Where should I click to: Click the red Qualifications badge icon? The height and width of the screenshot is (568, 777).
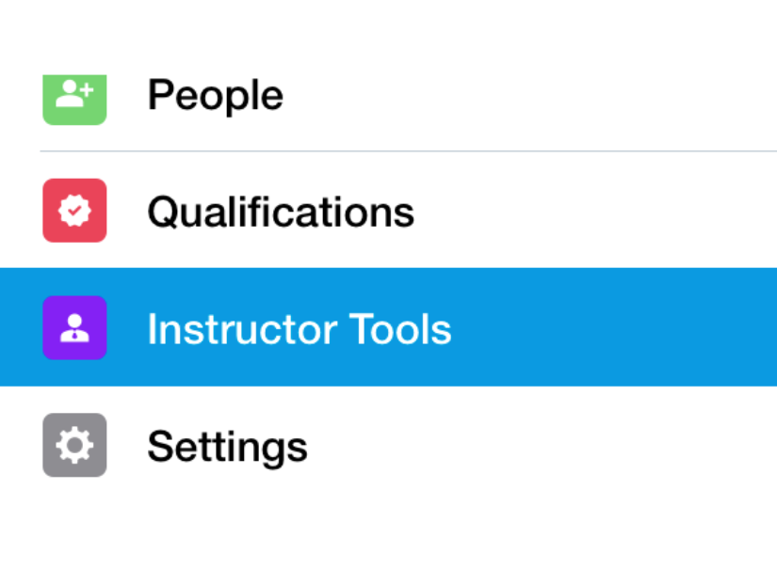[x=74, y=211]
